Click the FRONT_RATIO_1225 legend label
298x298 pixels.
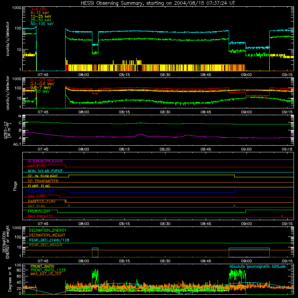tap(48, 270)
